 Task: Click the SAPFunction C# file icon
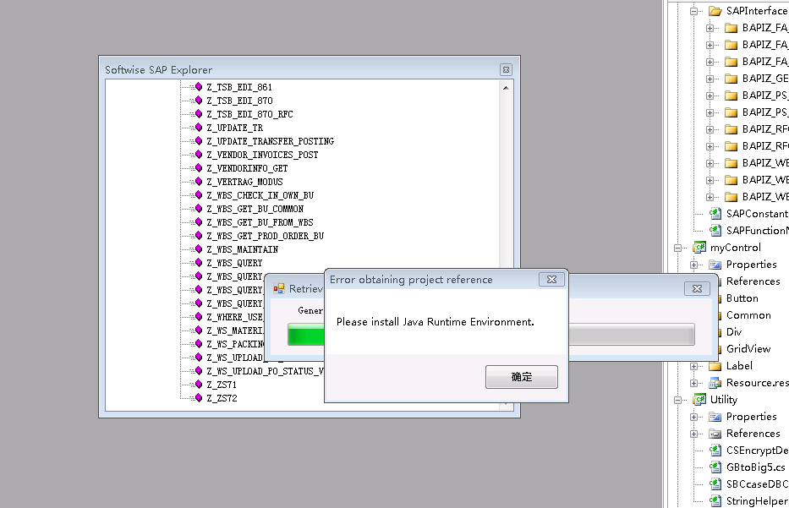715,231
